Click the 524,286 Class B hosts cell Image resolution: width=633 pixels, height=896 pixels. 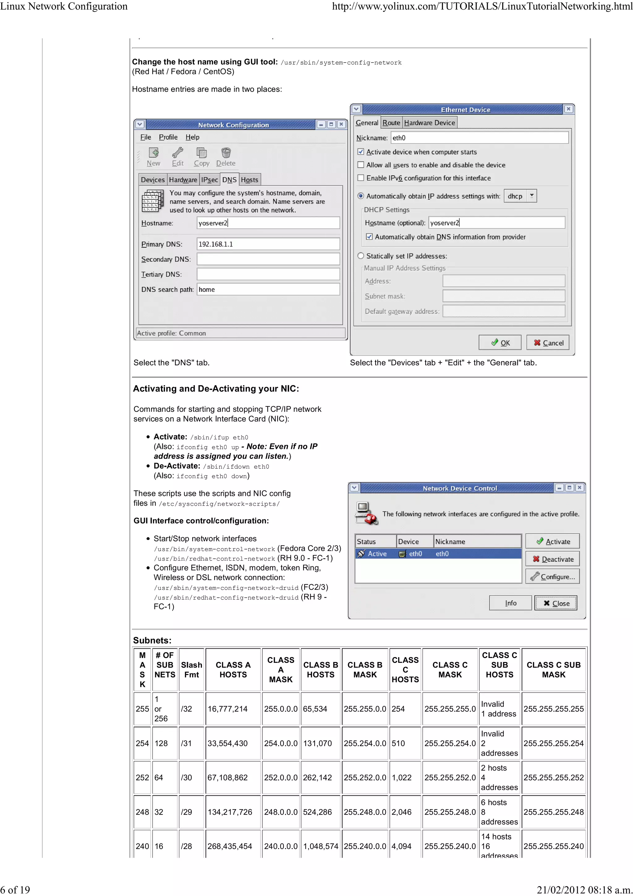coord(321,812)
